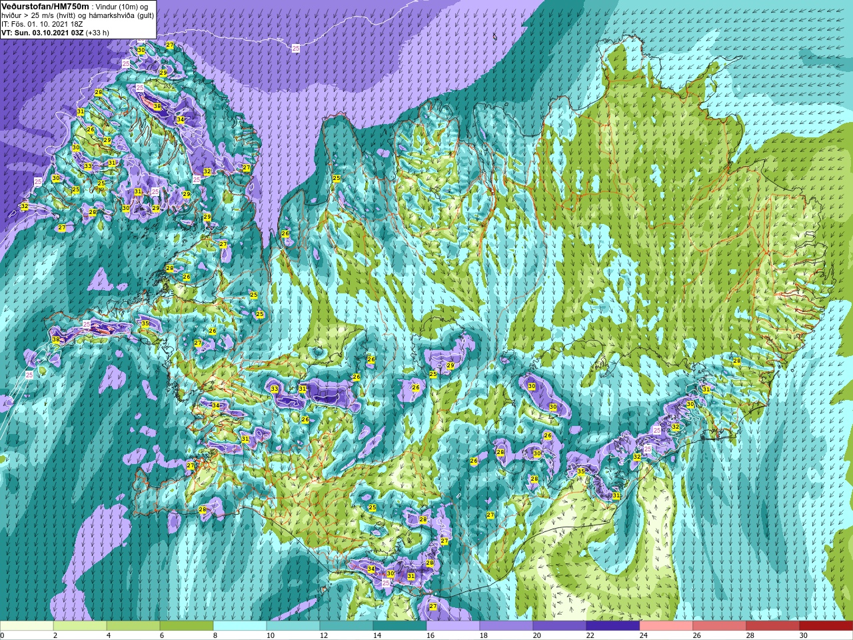Click the 24–26 m/s light pink legend swatch

click(x=666, y=626)
